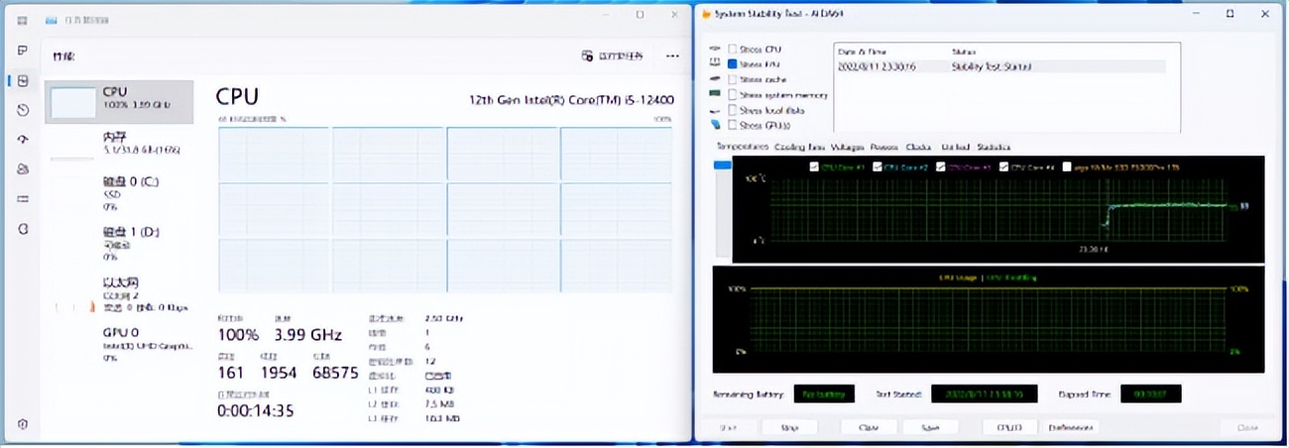Click the Stop button in AIDA64
The width and height of the screenshot is (1289, 448).
pos(790,427)
